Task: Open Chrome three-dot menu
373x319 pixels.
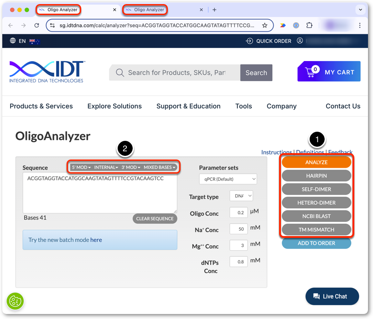Action: point(360,25)
